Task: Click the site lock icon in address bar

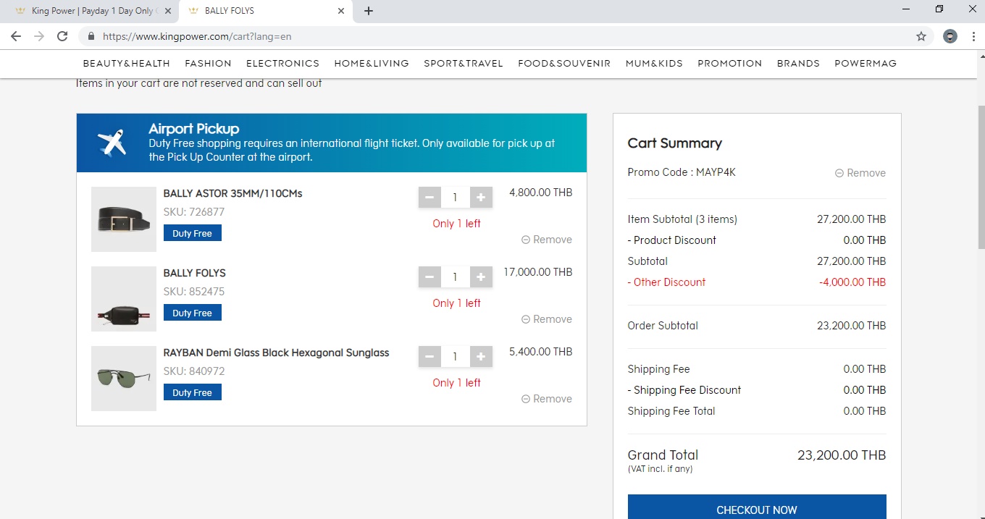Action: tap(91, 36)
